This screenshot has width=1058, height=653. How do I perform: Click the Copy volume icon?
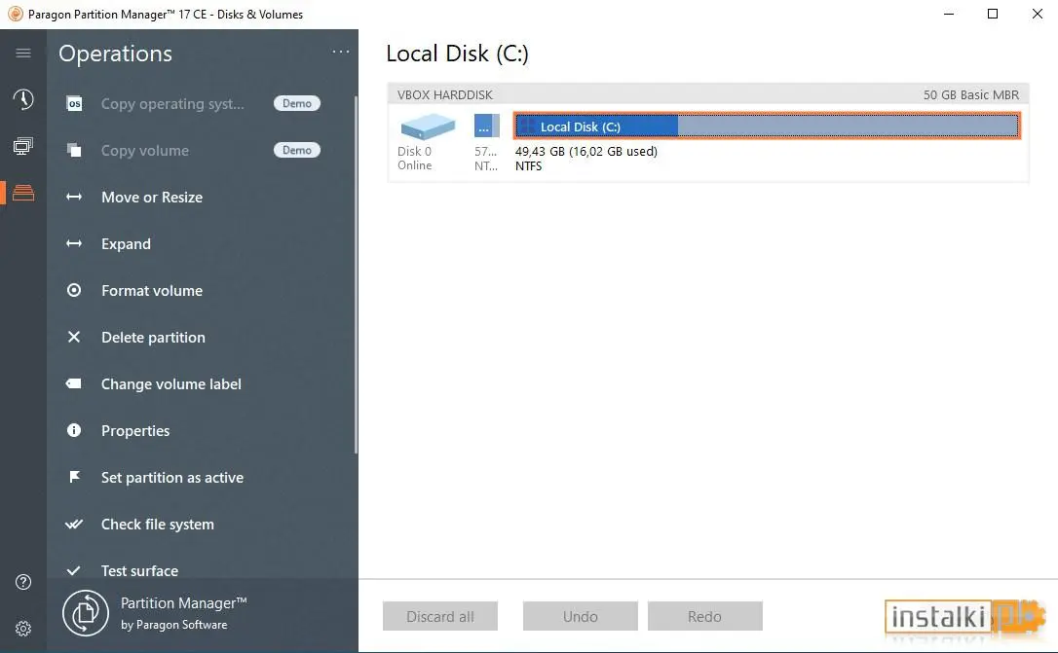pos(74,150)
